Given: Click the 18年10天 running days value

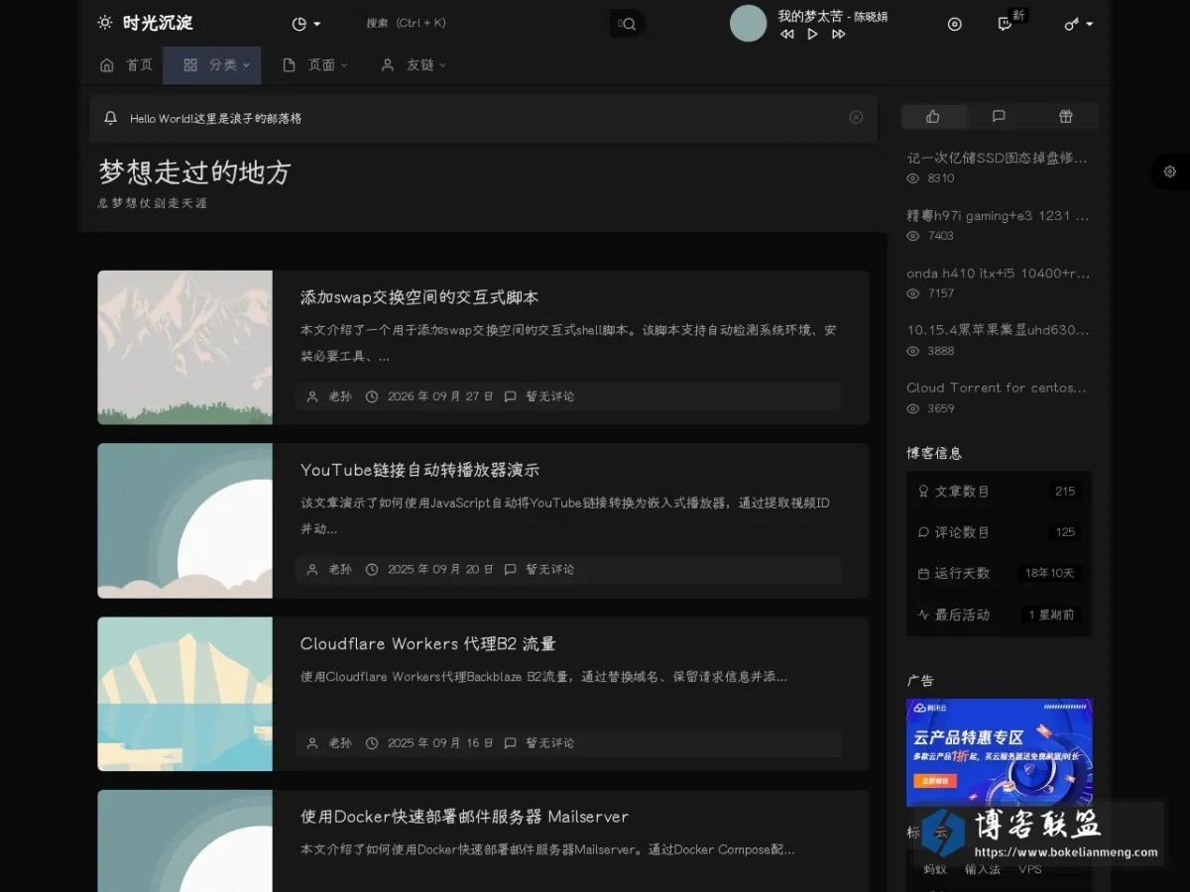Looking at the screenshot, I should (1050, 573).
